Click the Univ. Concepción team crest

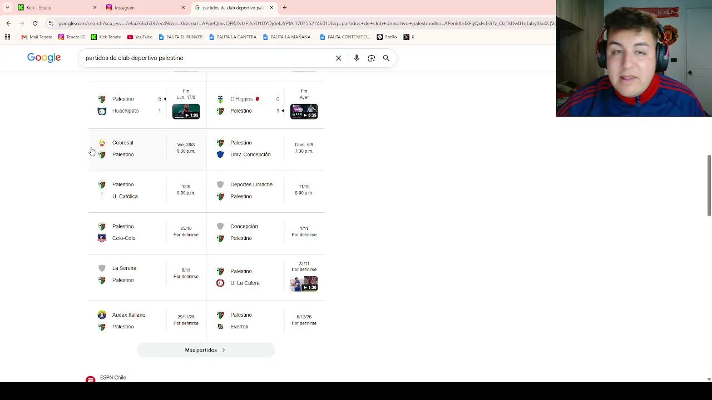point(220,154)
